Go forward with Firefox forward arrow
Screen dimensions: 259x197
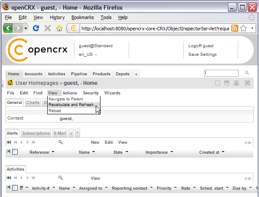point(18,29)
